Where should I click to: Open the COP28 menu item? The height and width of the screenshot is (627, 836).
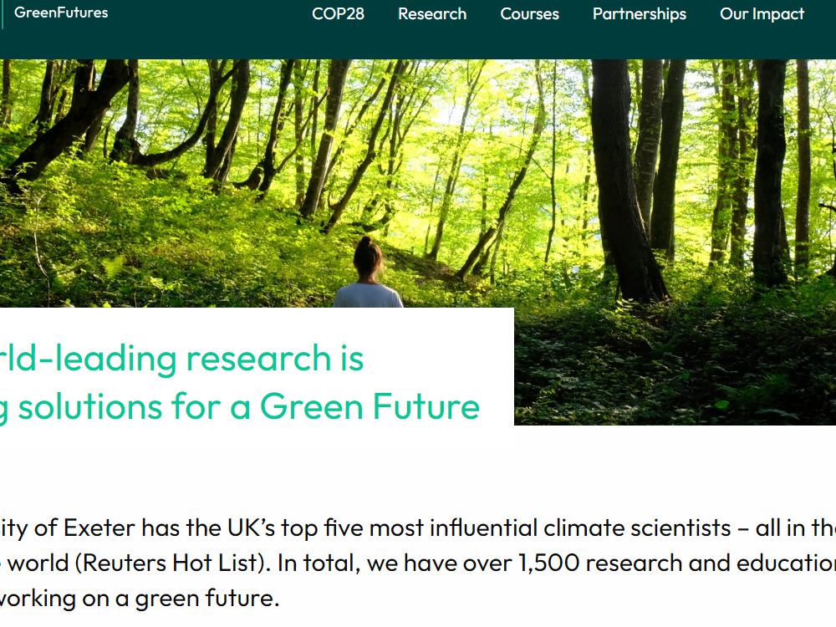click(338, 14)
